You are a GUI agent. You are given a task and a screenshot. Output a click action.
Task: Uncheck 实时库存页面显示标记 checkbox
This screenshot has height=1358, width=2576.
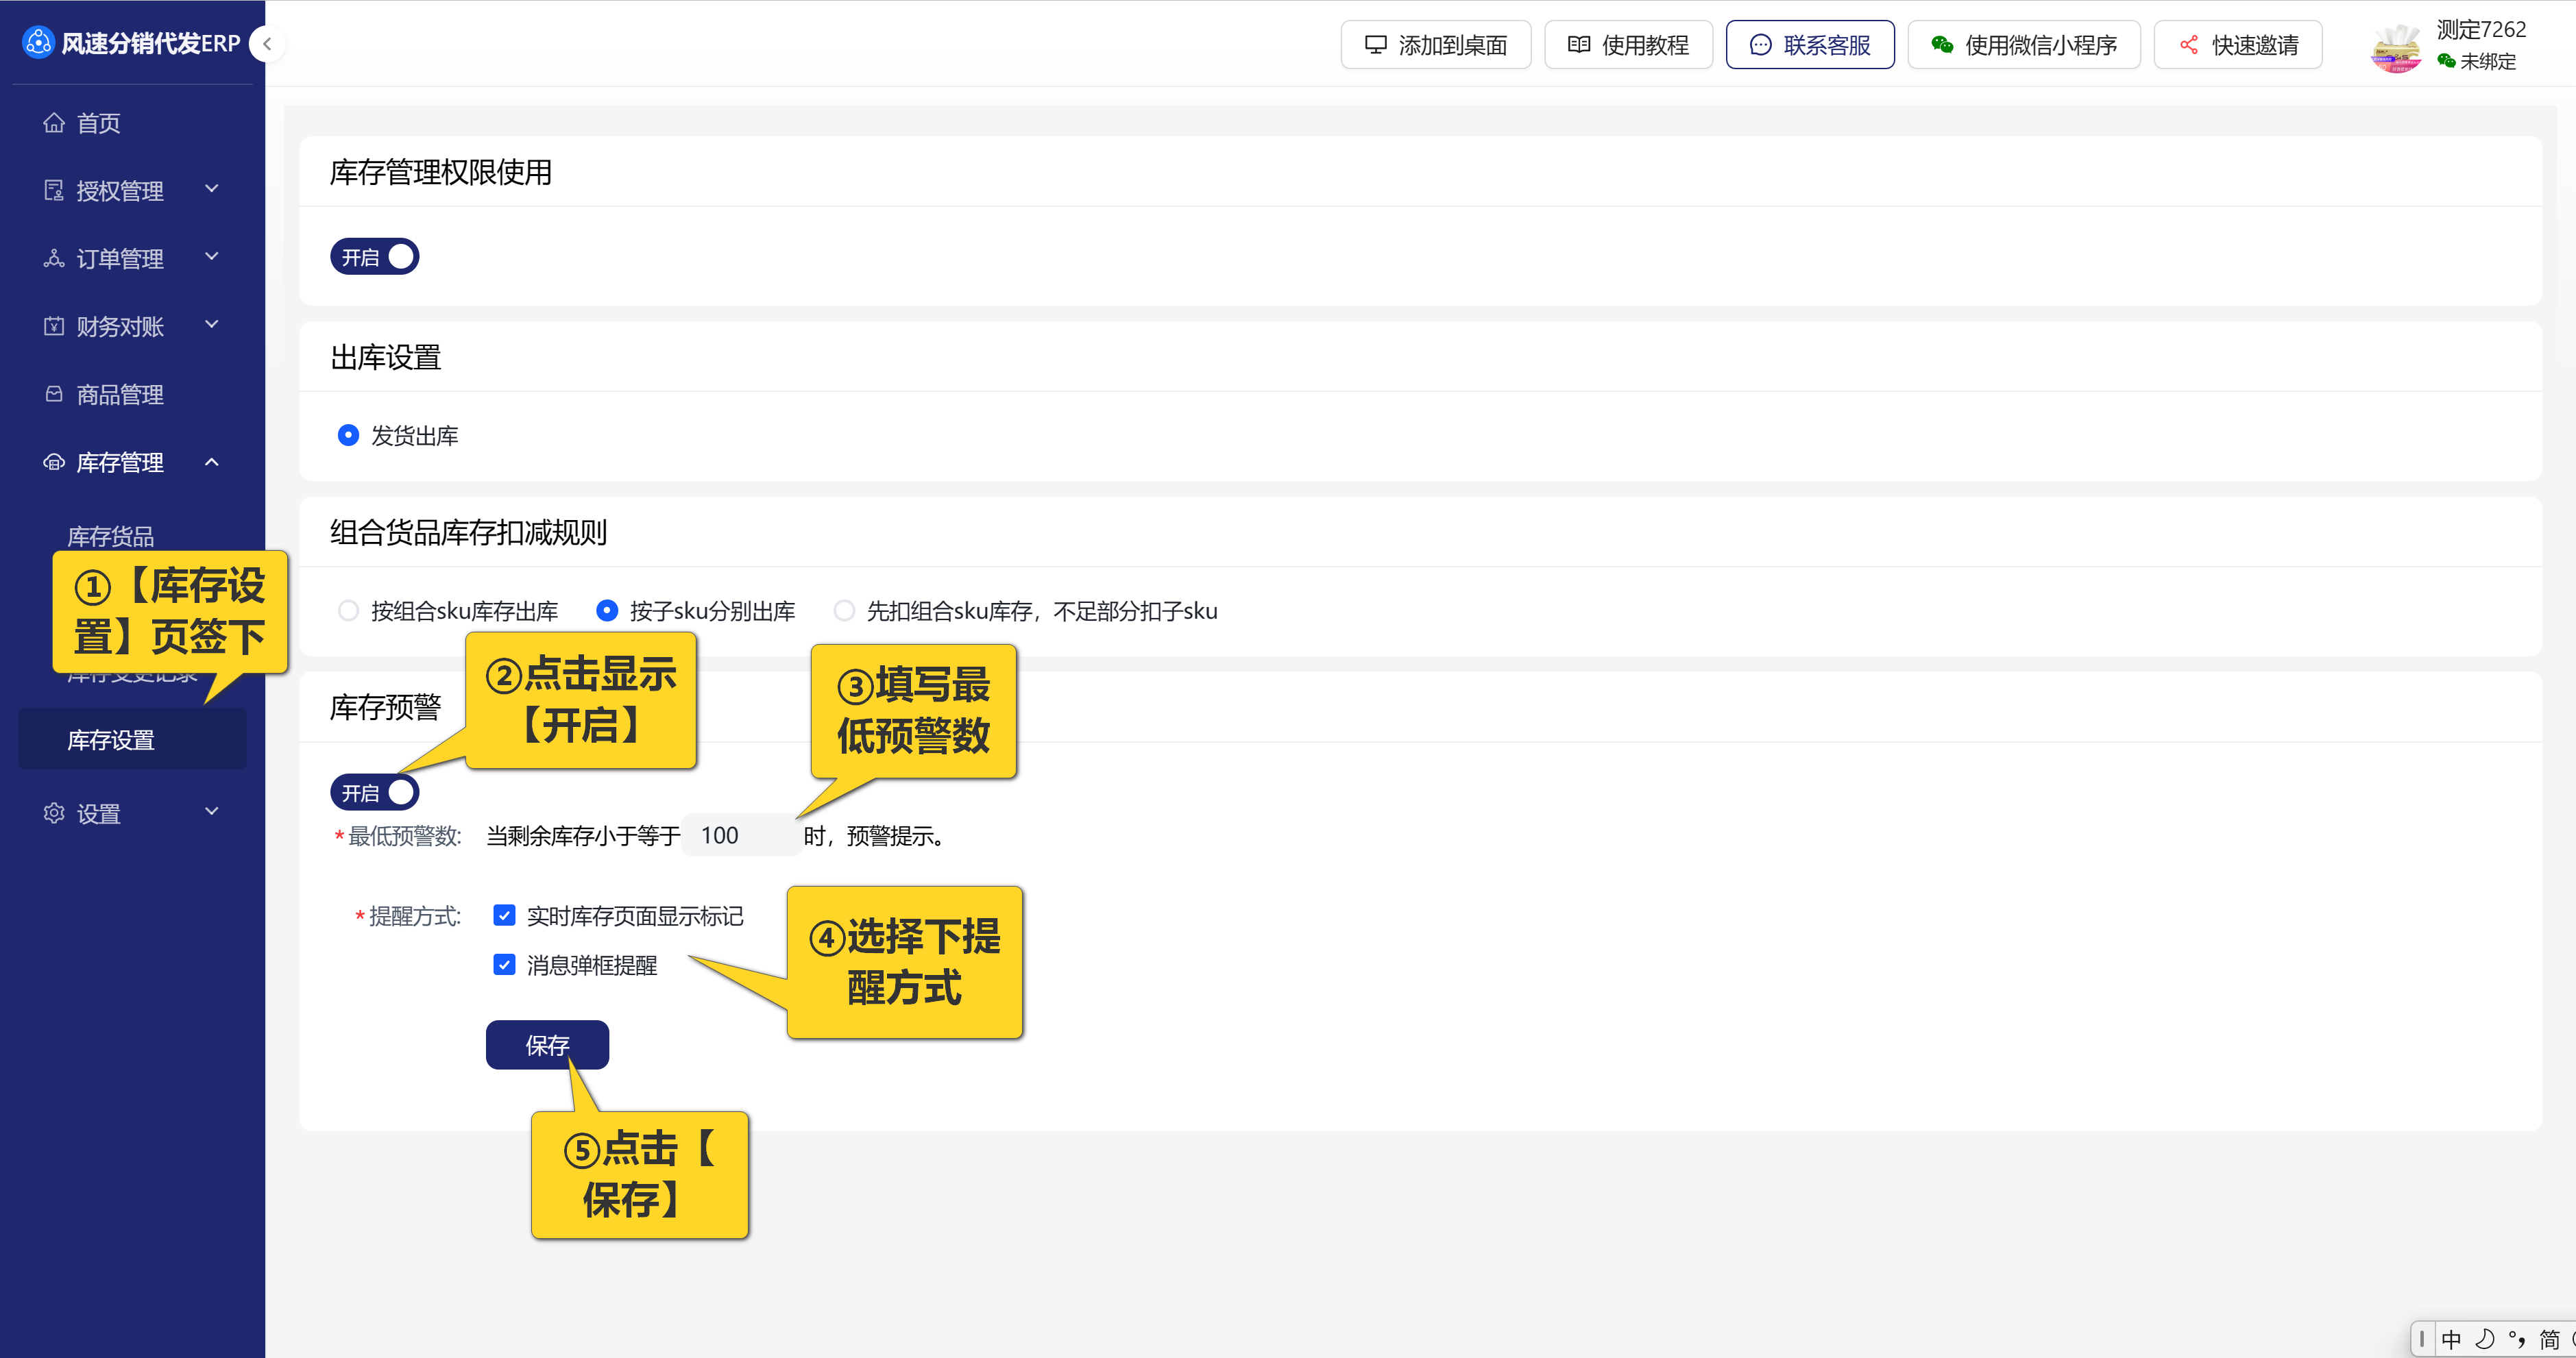504,915
